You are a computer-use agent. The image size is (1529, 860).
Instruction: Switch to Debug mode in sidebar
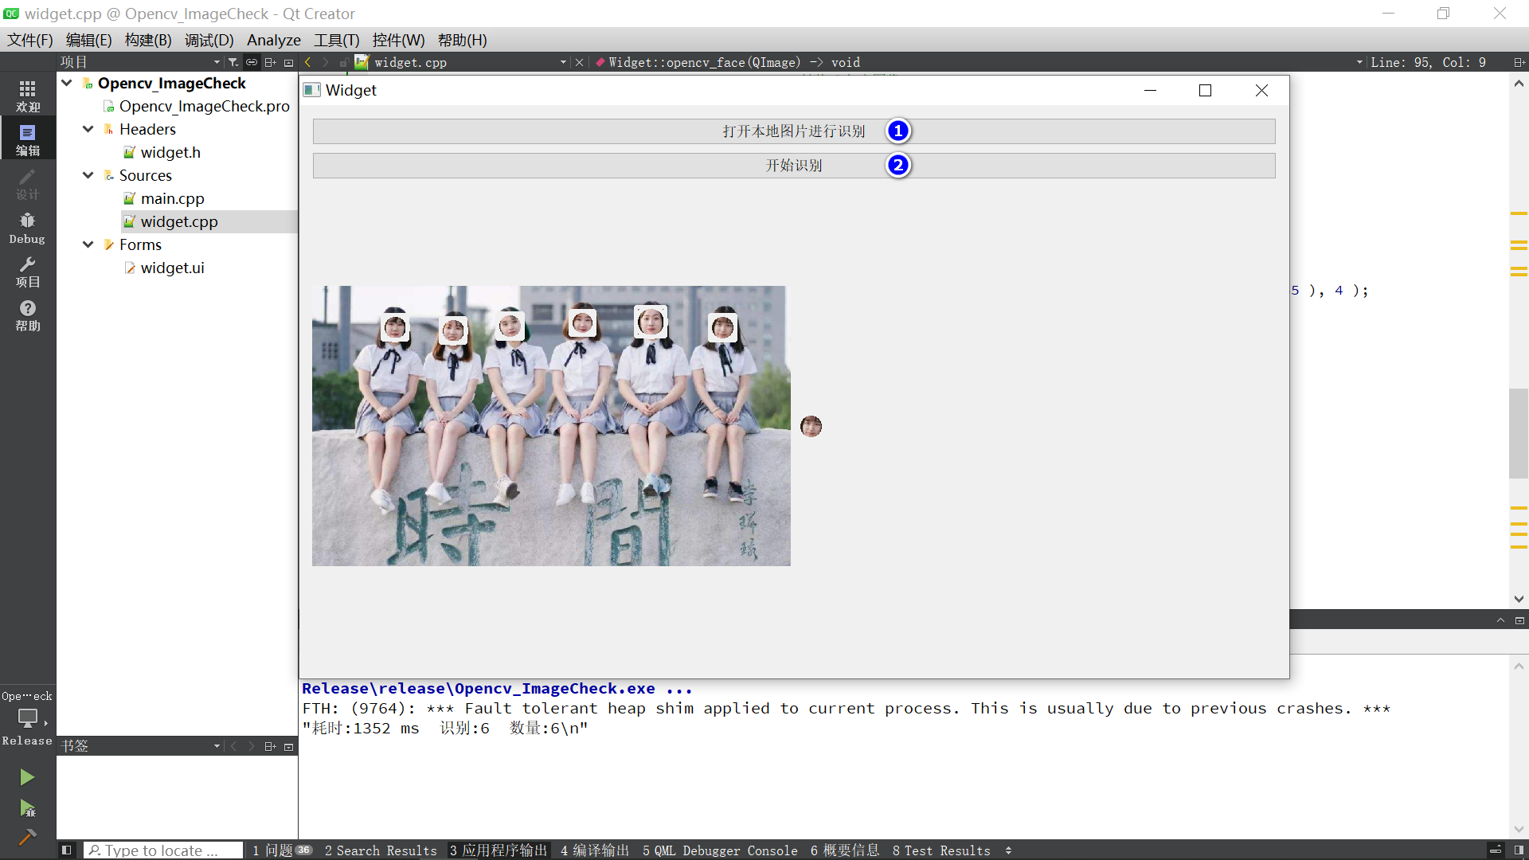point(27,228)
